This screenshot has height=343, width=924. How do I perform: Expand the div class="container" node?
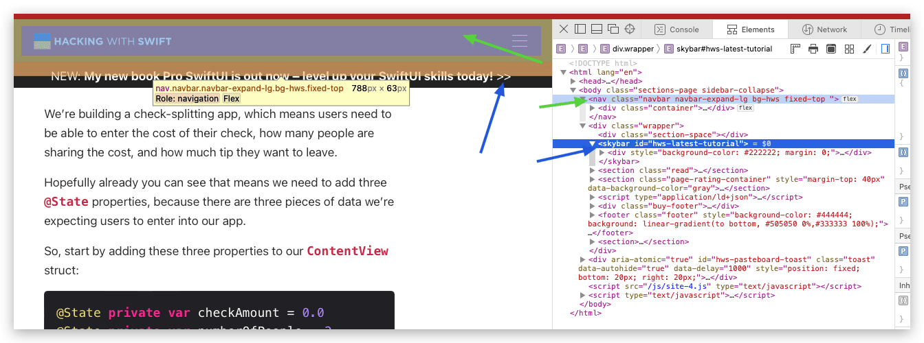coord(593,108)
